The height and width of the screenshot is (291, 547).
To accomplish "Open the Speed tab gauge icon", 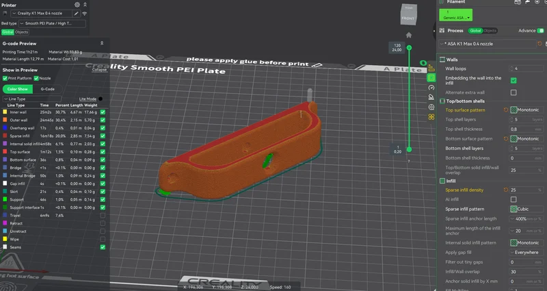I will click(431, 88).
